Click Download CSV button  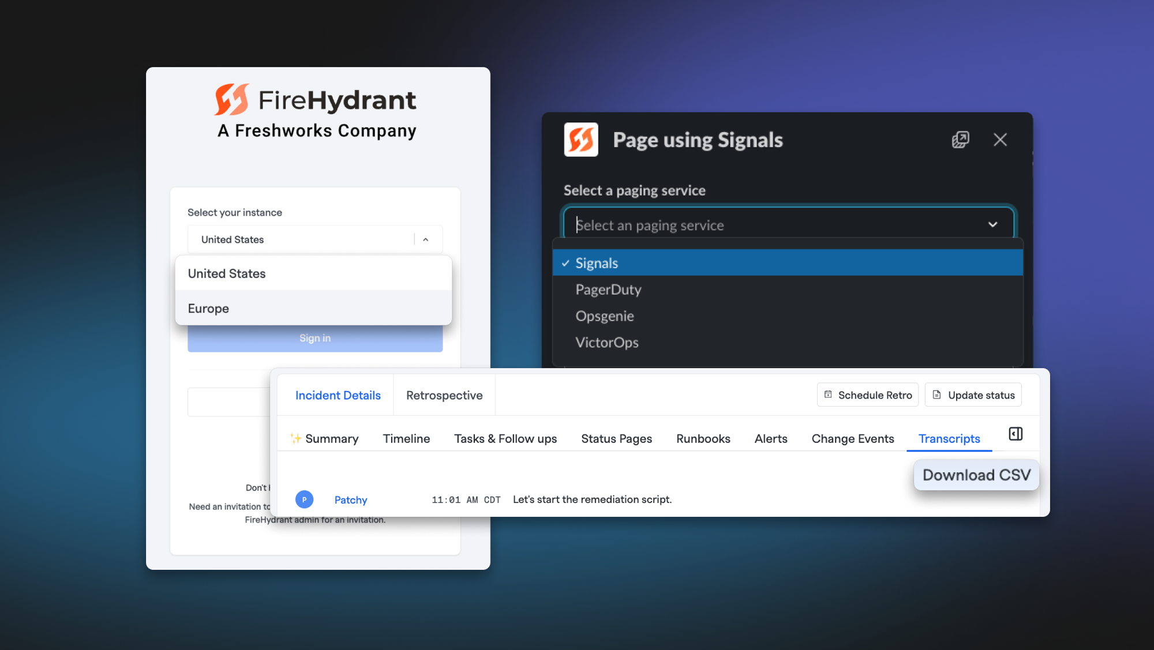pos(976,475)
